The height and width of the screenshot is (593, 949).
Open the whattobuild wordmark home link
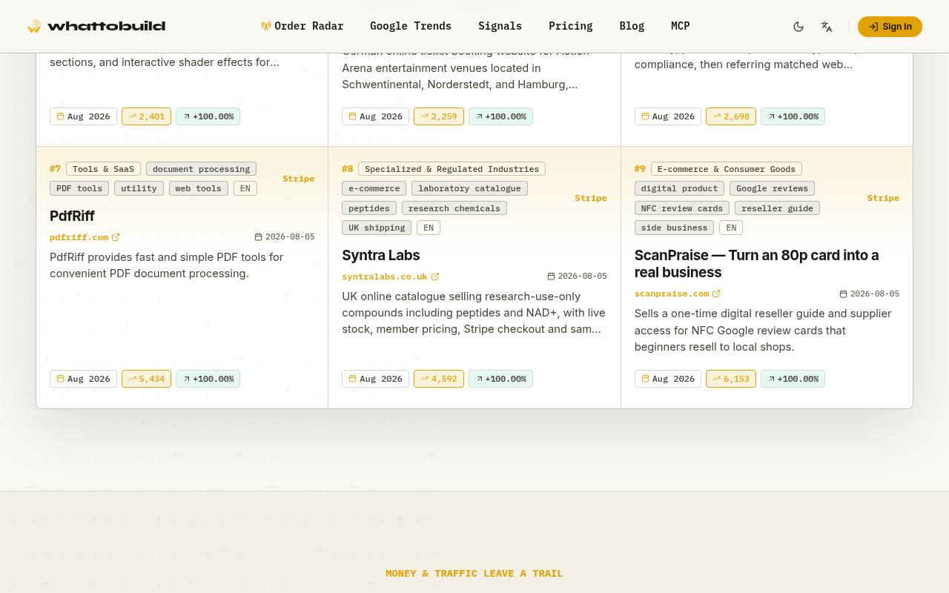(x=106, y=27)
